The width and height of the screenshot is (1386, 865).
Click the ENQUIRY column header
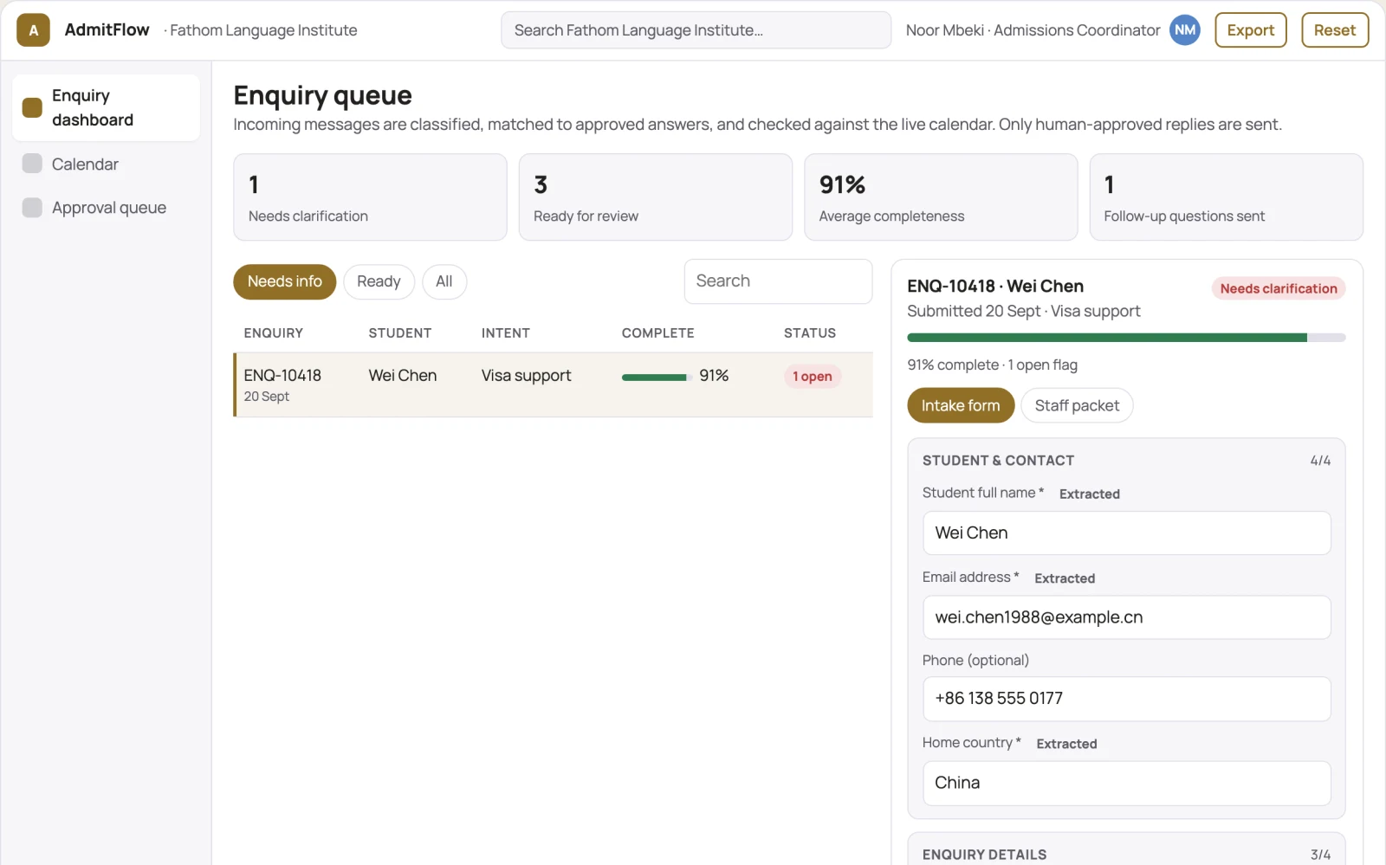pyautogui.click(x=274, y=333)
